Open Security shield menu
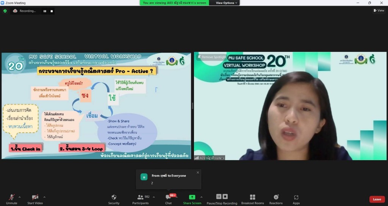388x206 pixels. pos(114,199)
